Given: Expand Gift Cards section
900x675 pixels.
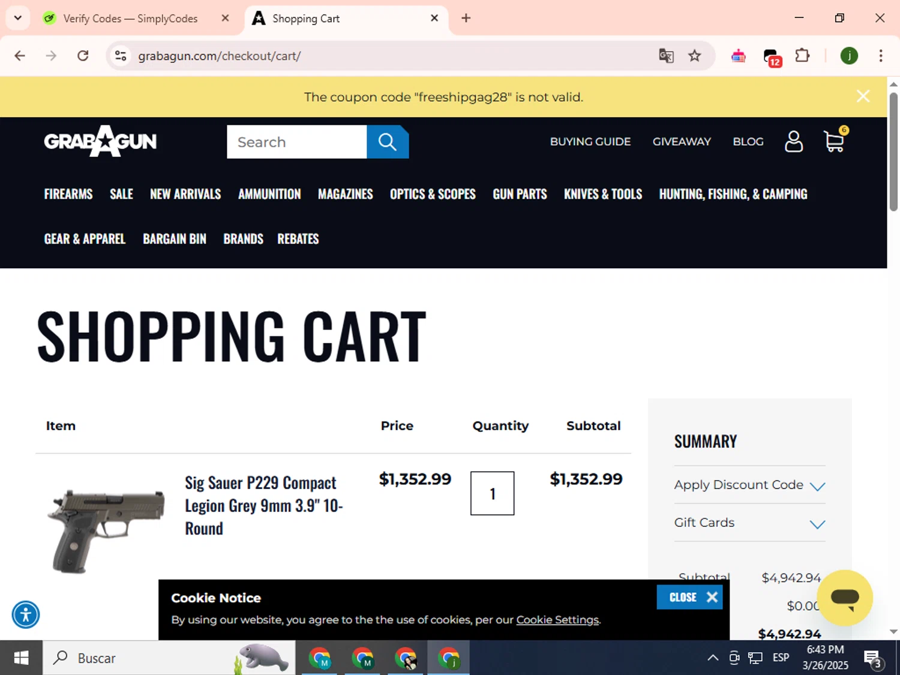Looking at the screenshot, I should pos(750,523).
